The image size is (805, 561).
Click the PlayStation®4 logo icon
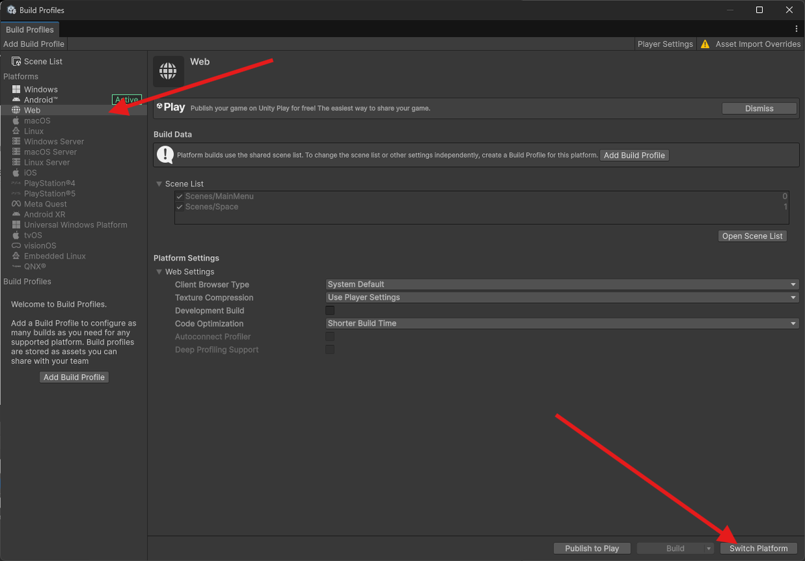pyautogui.click(x=16, y=183)
